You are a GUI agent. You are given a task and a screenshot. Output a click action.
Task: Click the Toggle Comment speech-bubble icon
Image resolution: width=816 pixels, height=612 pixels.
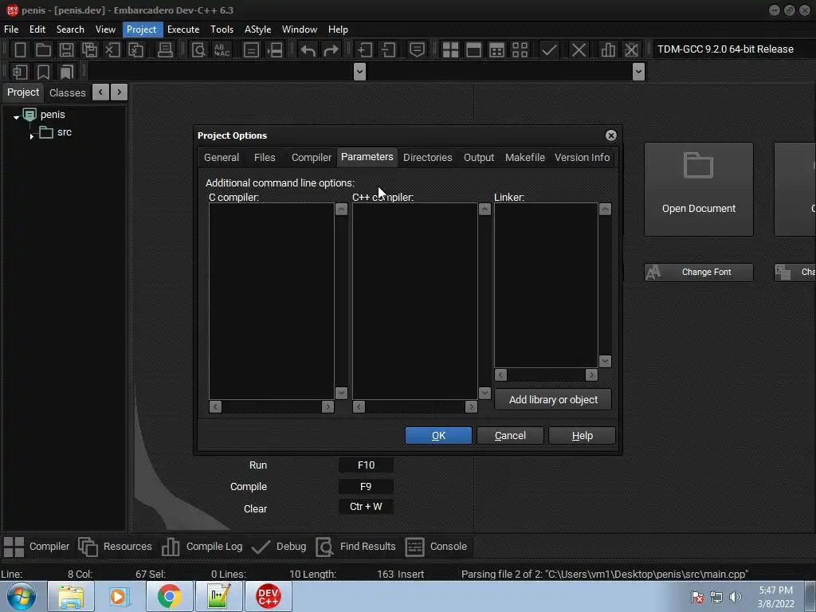[x=417, y=50]
